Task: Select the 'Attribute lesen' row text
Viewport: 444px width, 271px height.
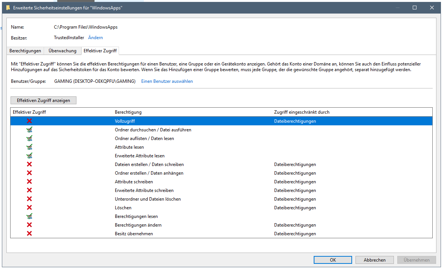Action: click(x=130, y=147)
